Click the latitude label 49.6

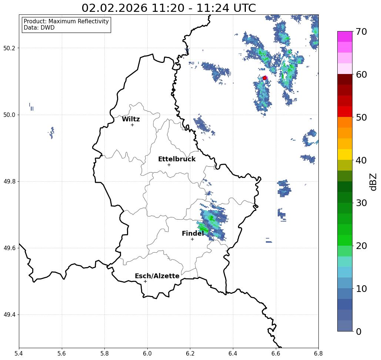click(x=9, y=248)
